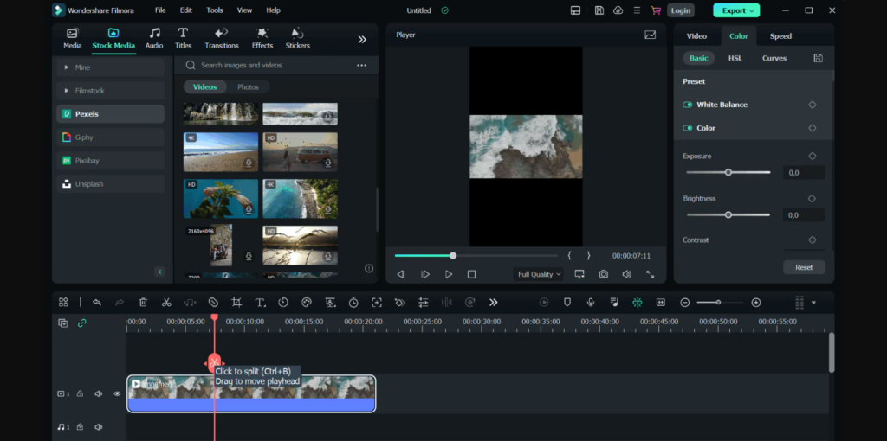
Task: Expand more tabs with double chevron
Action: click(x=362, y=39)
